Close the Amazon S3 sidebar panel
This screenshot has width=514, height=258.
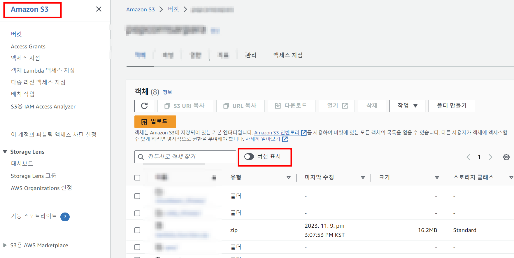[x=99, y=9]
